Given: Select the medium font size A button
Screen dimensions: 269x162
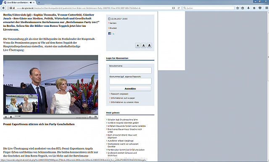Looking at the screenshot, I should click(x=144, y=46).
